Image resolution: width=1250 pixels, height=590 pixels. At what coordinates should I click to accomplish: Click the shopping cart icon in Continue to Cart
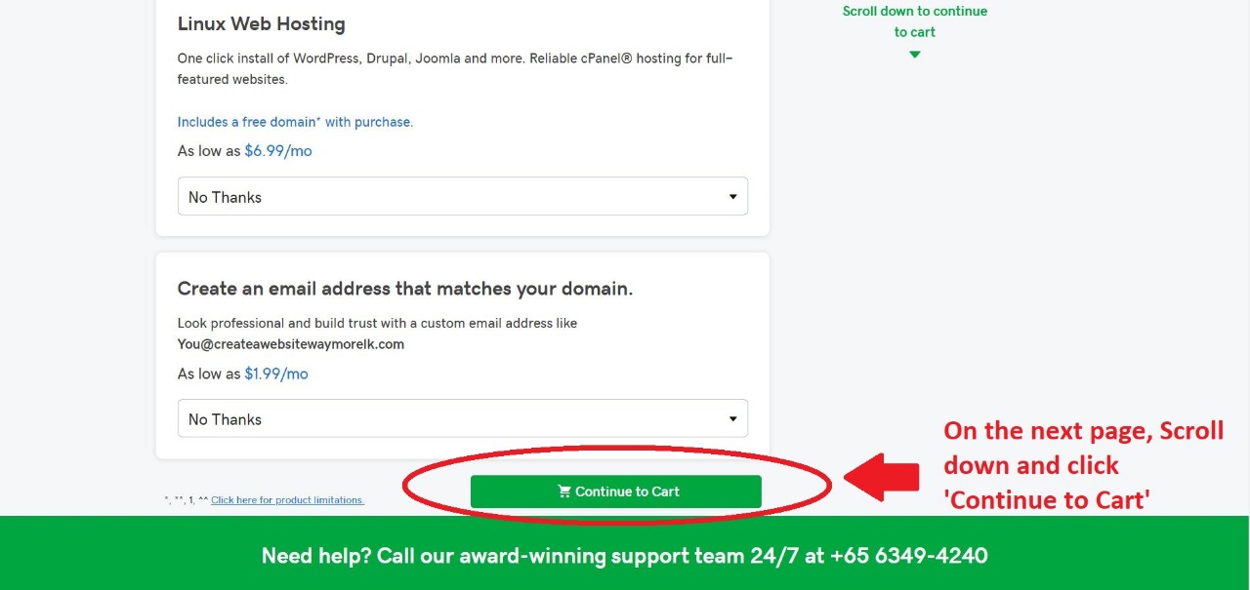564,492
